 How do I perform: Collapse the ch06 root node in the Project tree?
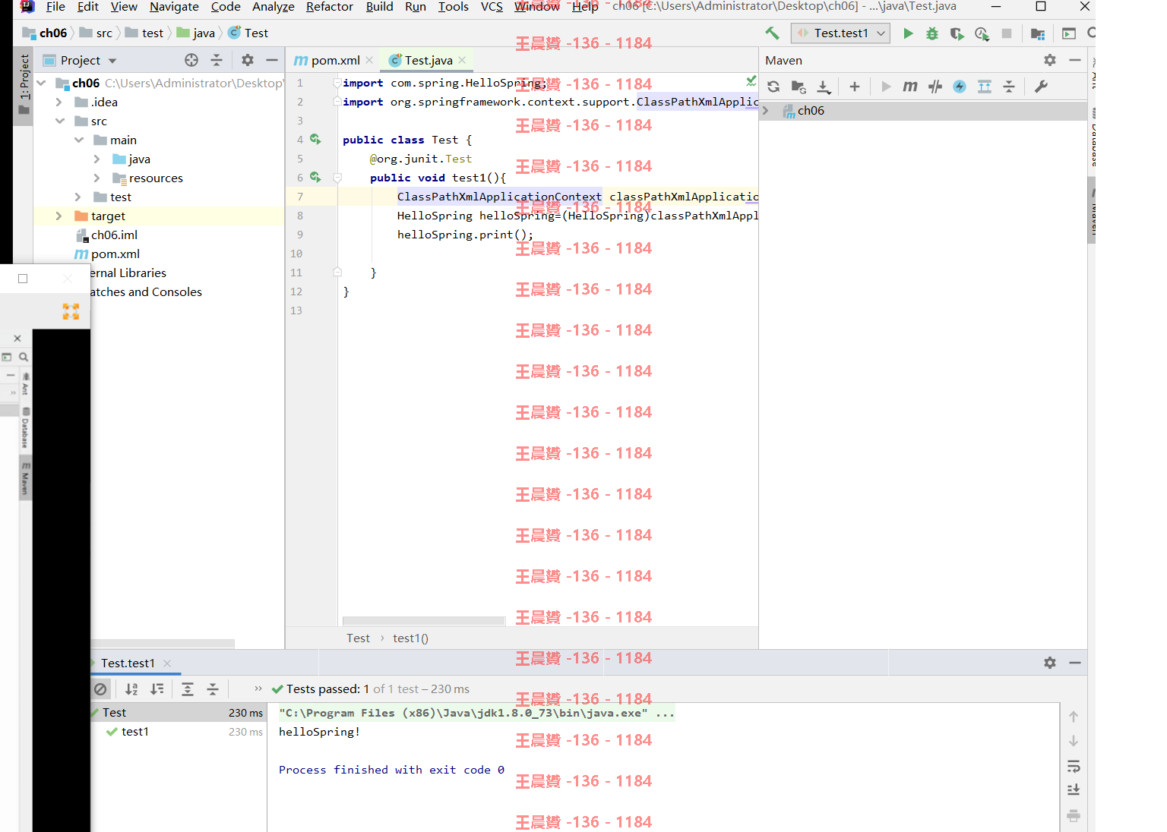(42, 83)
